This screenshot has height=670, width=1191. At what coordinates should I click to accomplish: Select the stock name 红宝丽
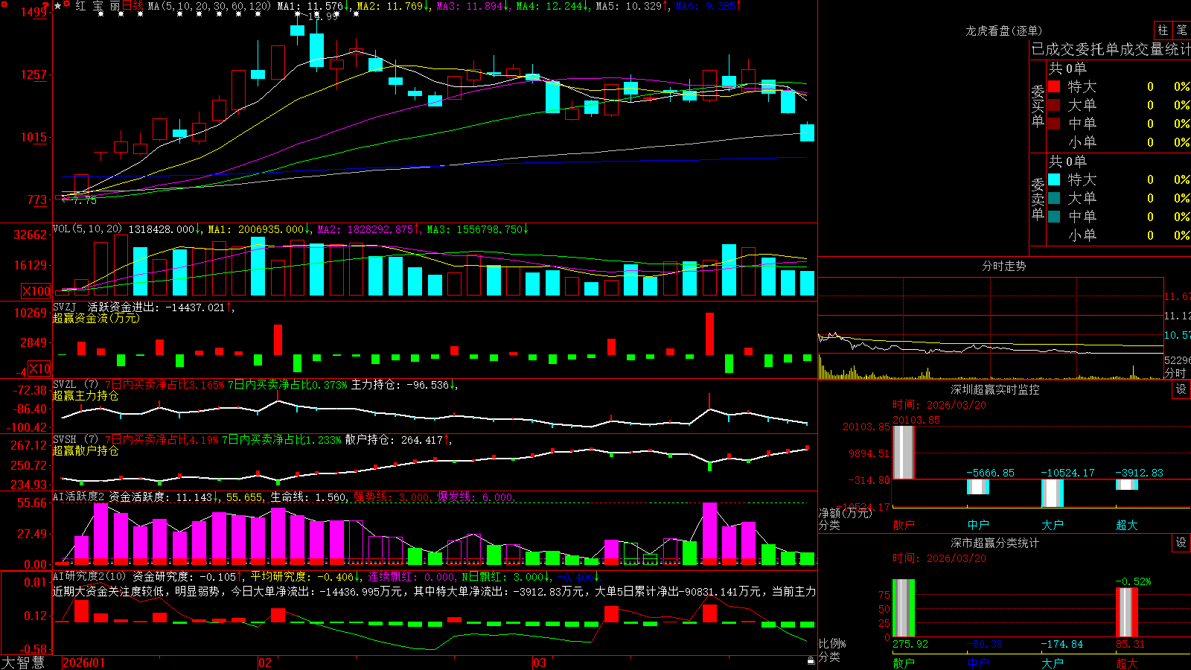(x=98, y=6)
